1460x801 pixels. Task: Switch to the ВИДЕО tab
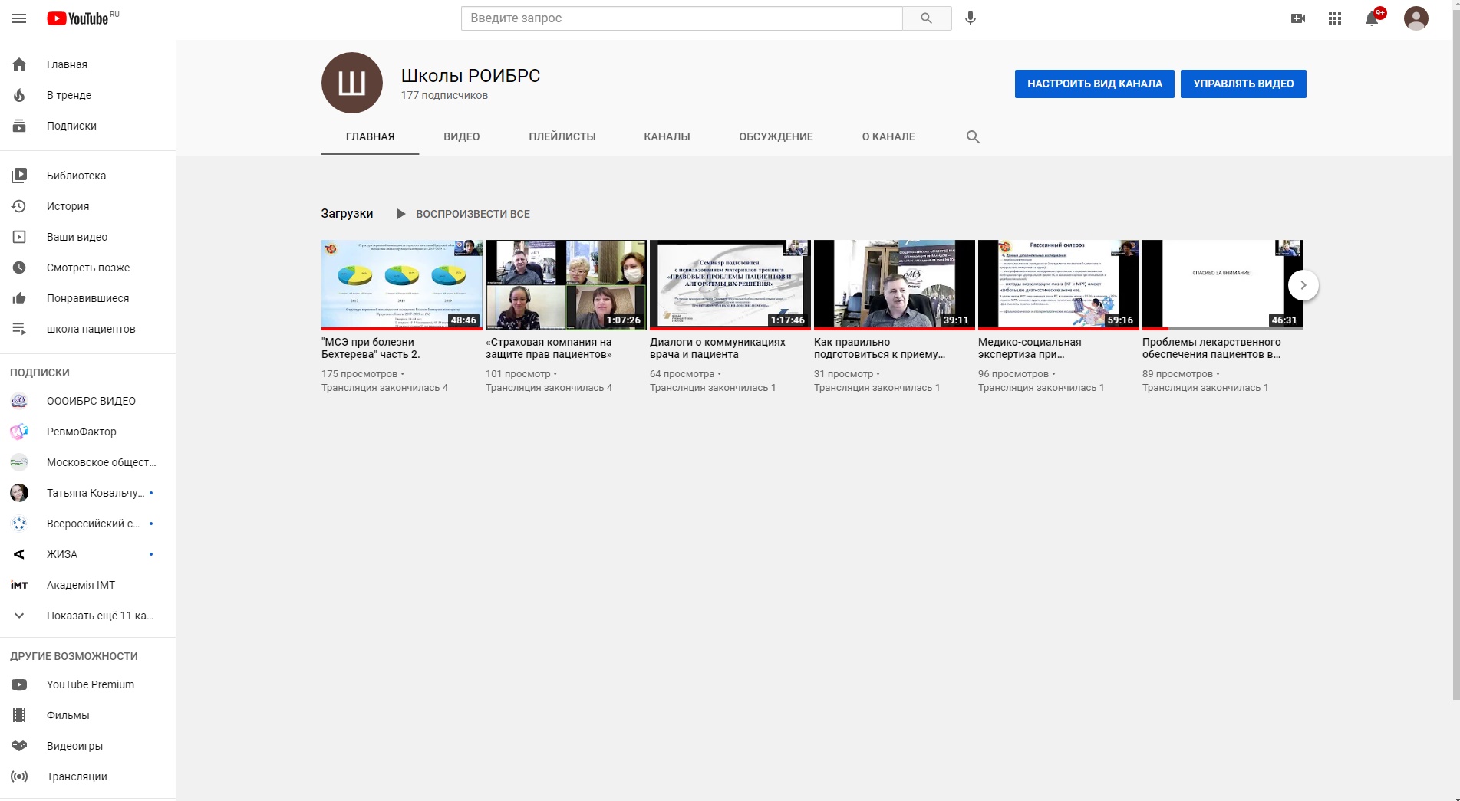tap(461, 136)
